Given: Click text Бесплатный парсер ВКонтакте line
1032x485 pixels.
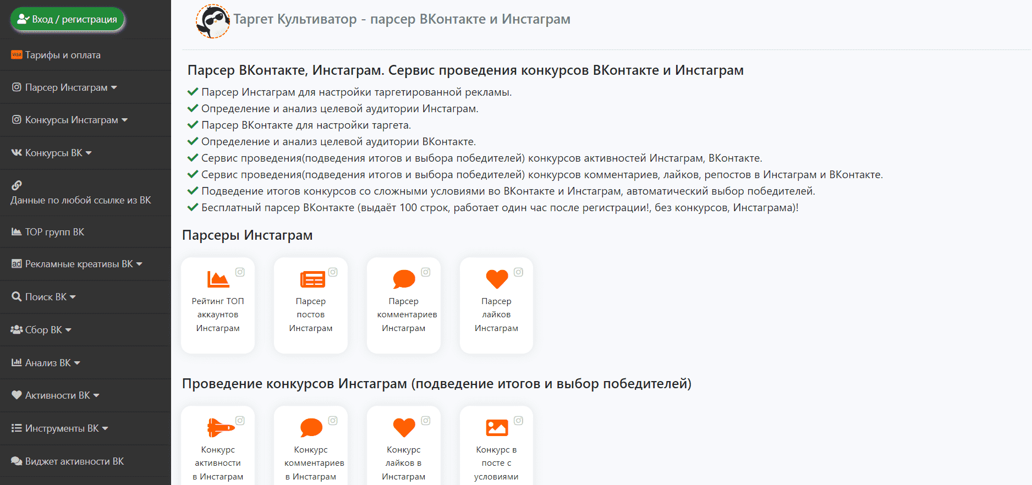Looking at the screenshot, I should point(499,208).
